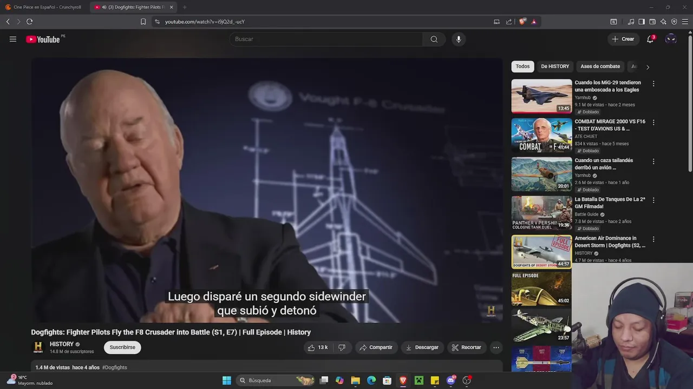Click the Crear button
This screenshot has width=693, height=389.
[x=623, y=39]
